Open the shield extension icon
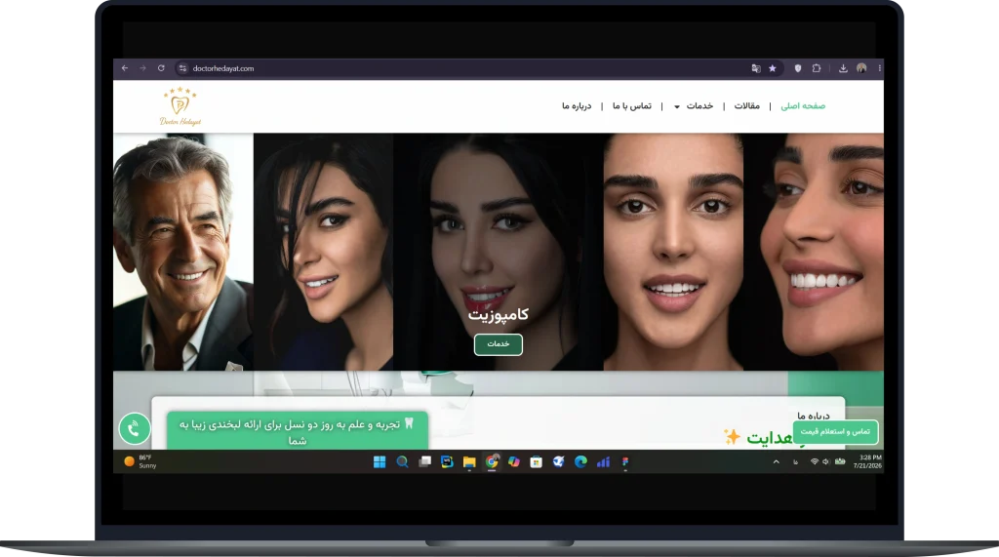This screenshot has height=557, width=999. tap(798, 68)
